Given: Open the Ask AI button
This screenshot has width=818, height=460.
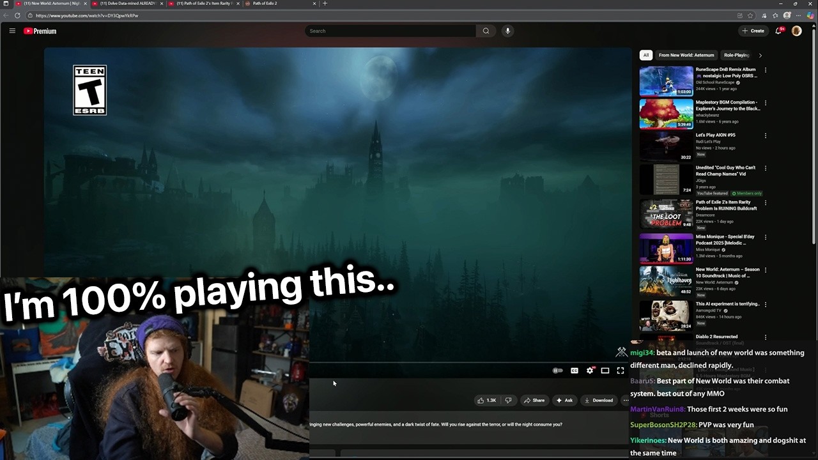Looking at the screenshot, I should 564,400.
